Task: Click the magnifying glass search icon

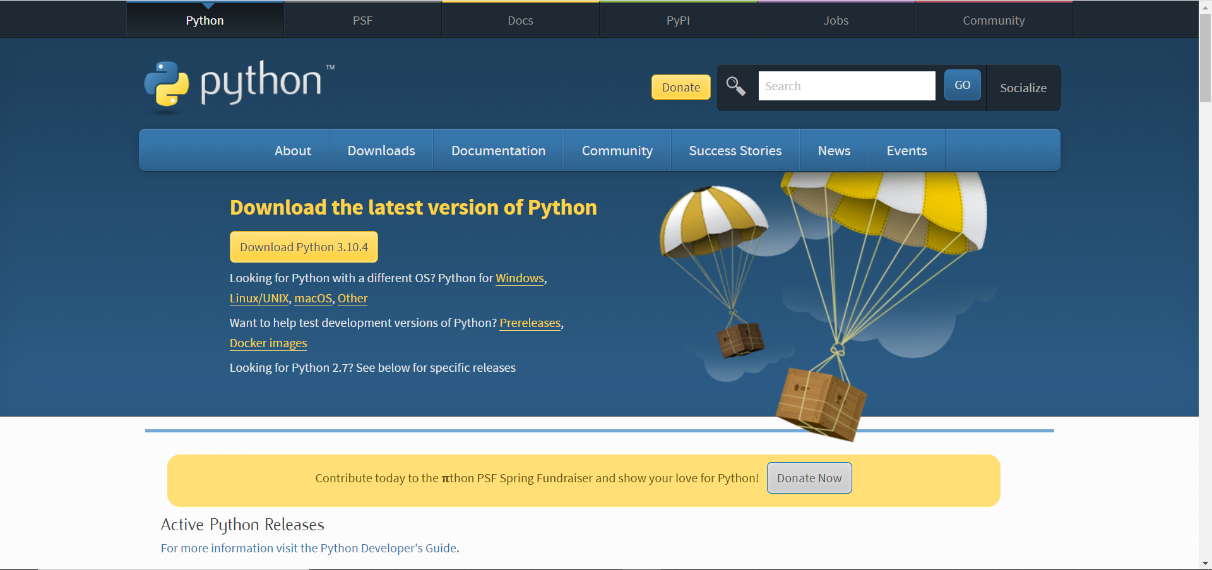Action: tap(735, 86)
